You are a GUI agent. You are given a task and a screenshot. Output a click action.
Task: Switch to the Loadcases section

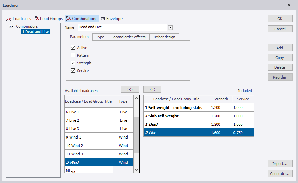pos(19,19)
